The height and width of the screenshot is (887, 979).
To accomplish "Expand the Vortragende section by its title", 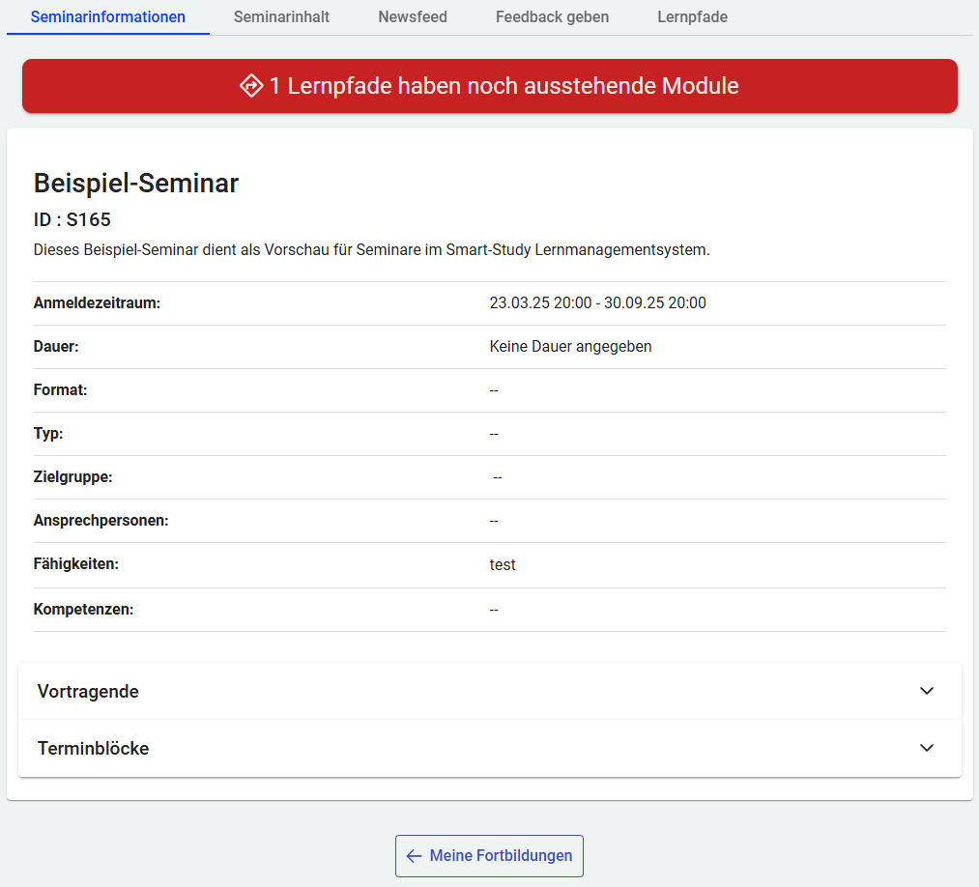I will point(88,692).
